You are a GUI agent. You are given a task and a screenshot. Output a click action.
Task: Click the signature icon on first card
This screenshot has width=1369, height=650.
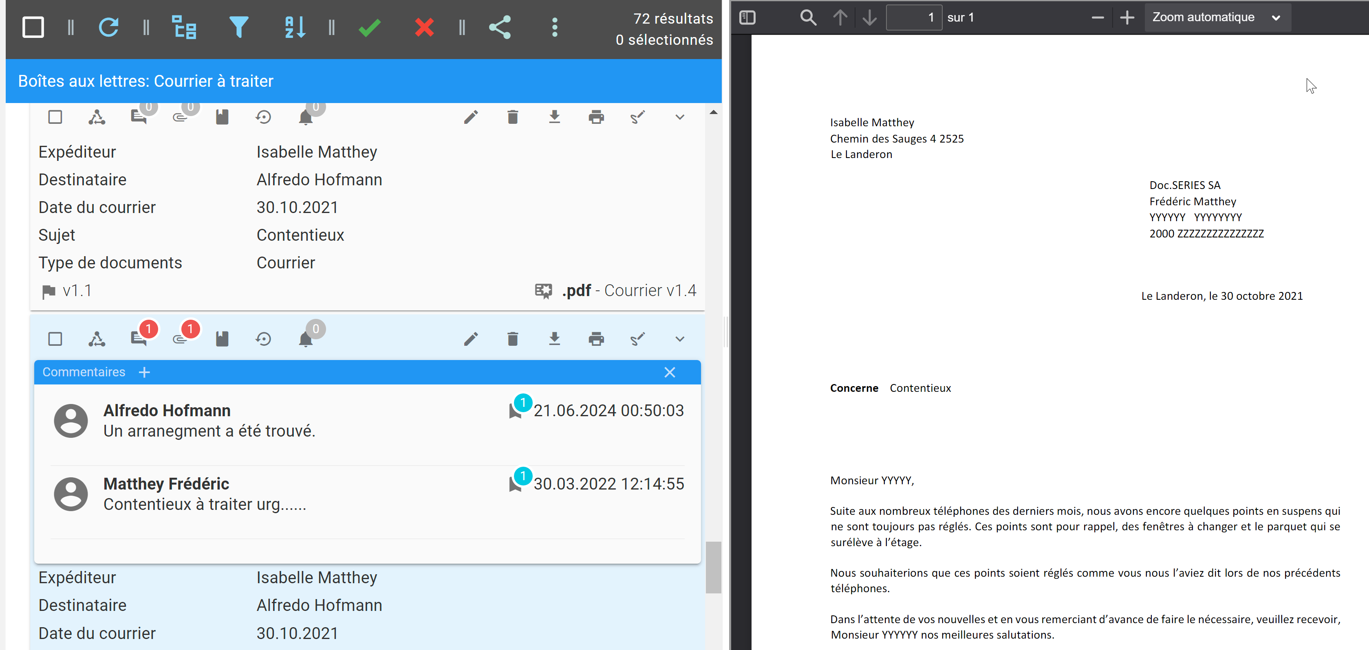coord(638,117)
